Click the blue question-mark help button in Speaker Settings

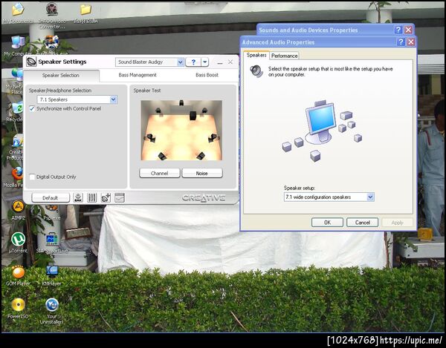[x=193, y=62]
